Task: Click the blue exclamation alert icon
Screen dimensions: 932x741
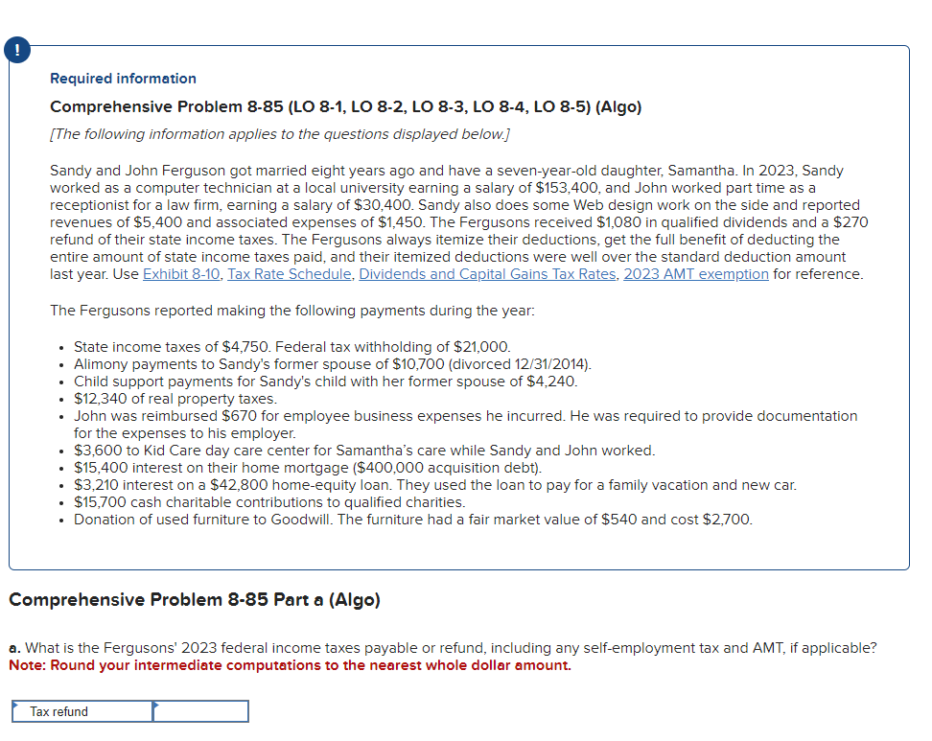Action: coord(17,49)
